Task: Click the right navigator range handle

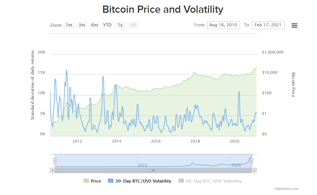Action: pos(251,161)
